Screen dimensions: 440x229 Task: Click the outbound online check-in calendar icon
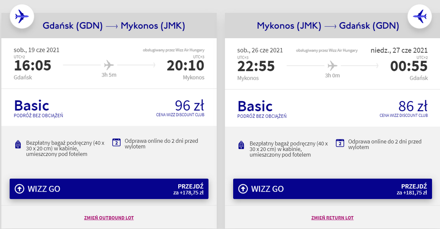pos(117,142)
